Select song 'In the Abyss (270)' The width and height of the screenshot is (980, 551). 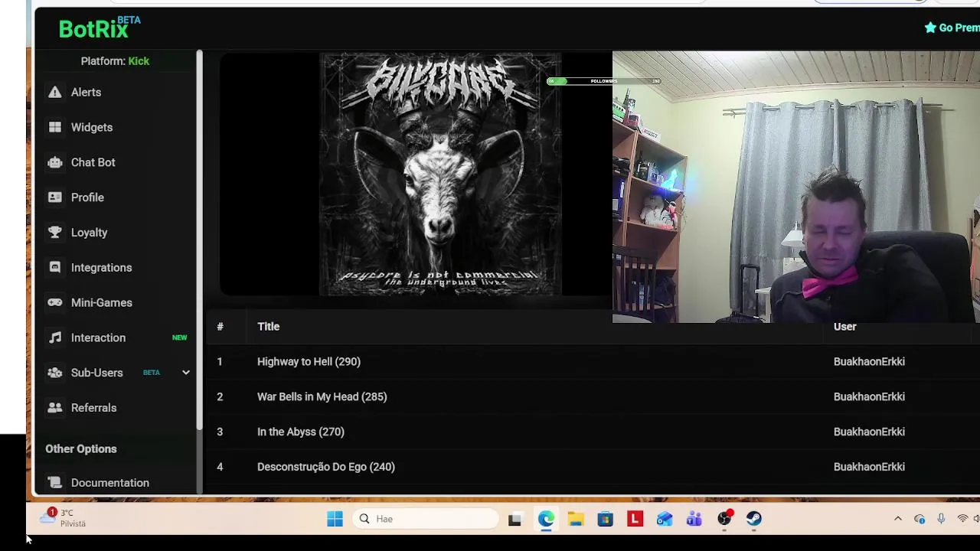[x=301, y=432]
